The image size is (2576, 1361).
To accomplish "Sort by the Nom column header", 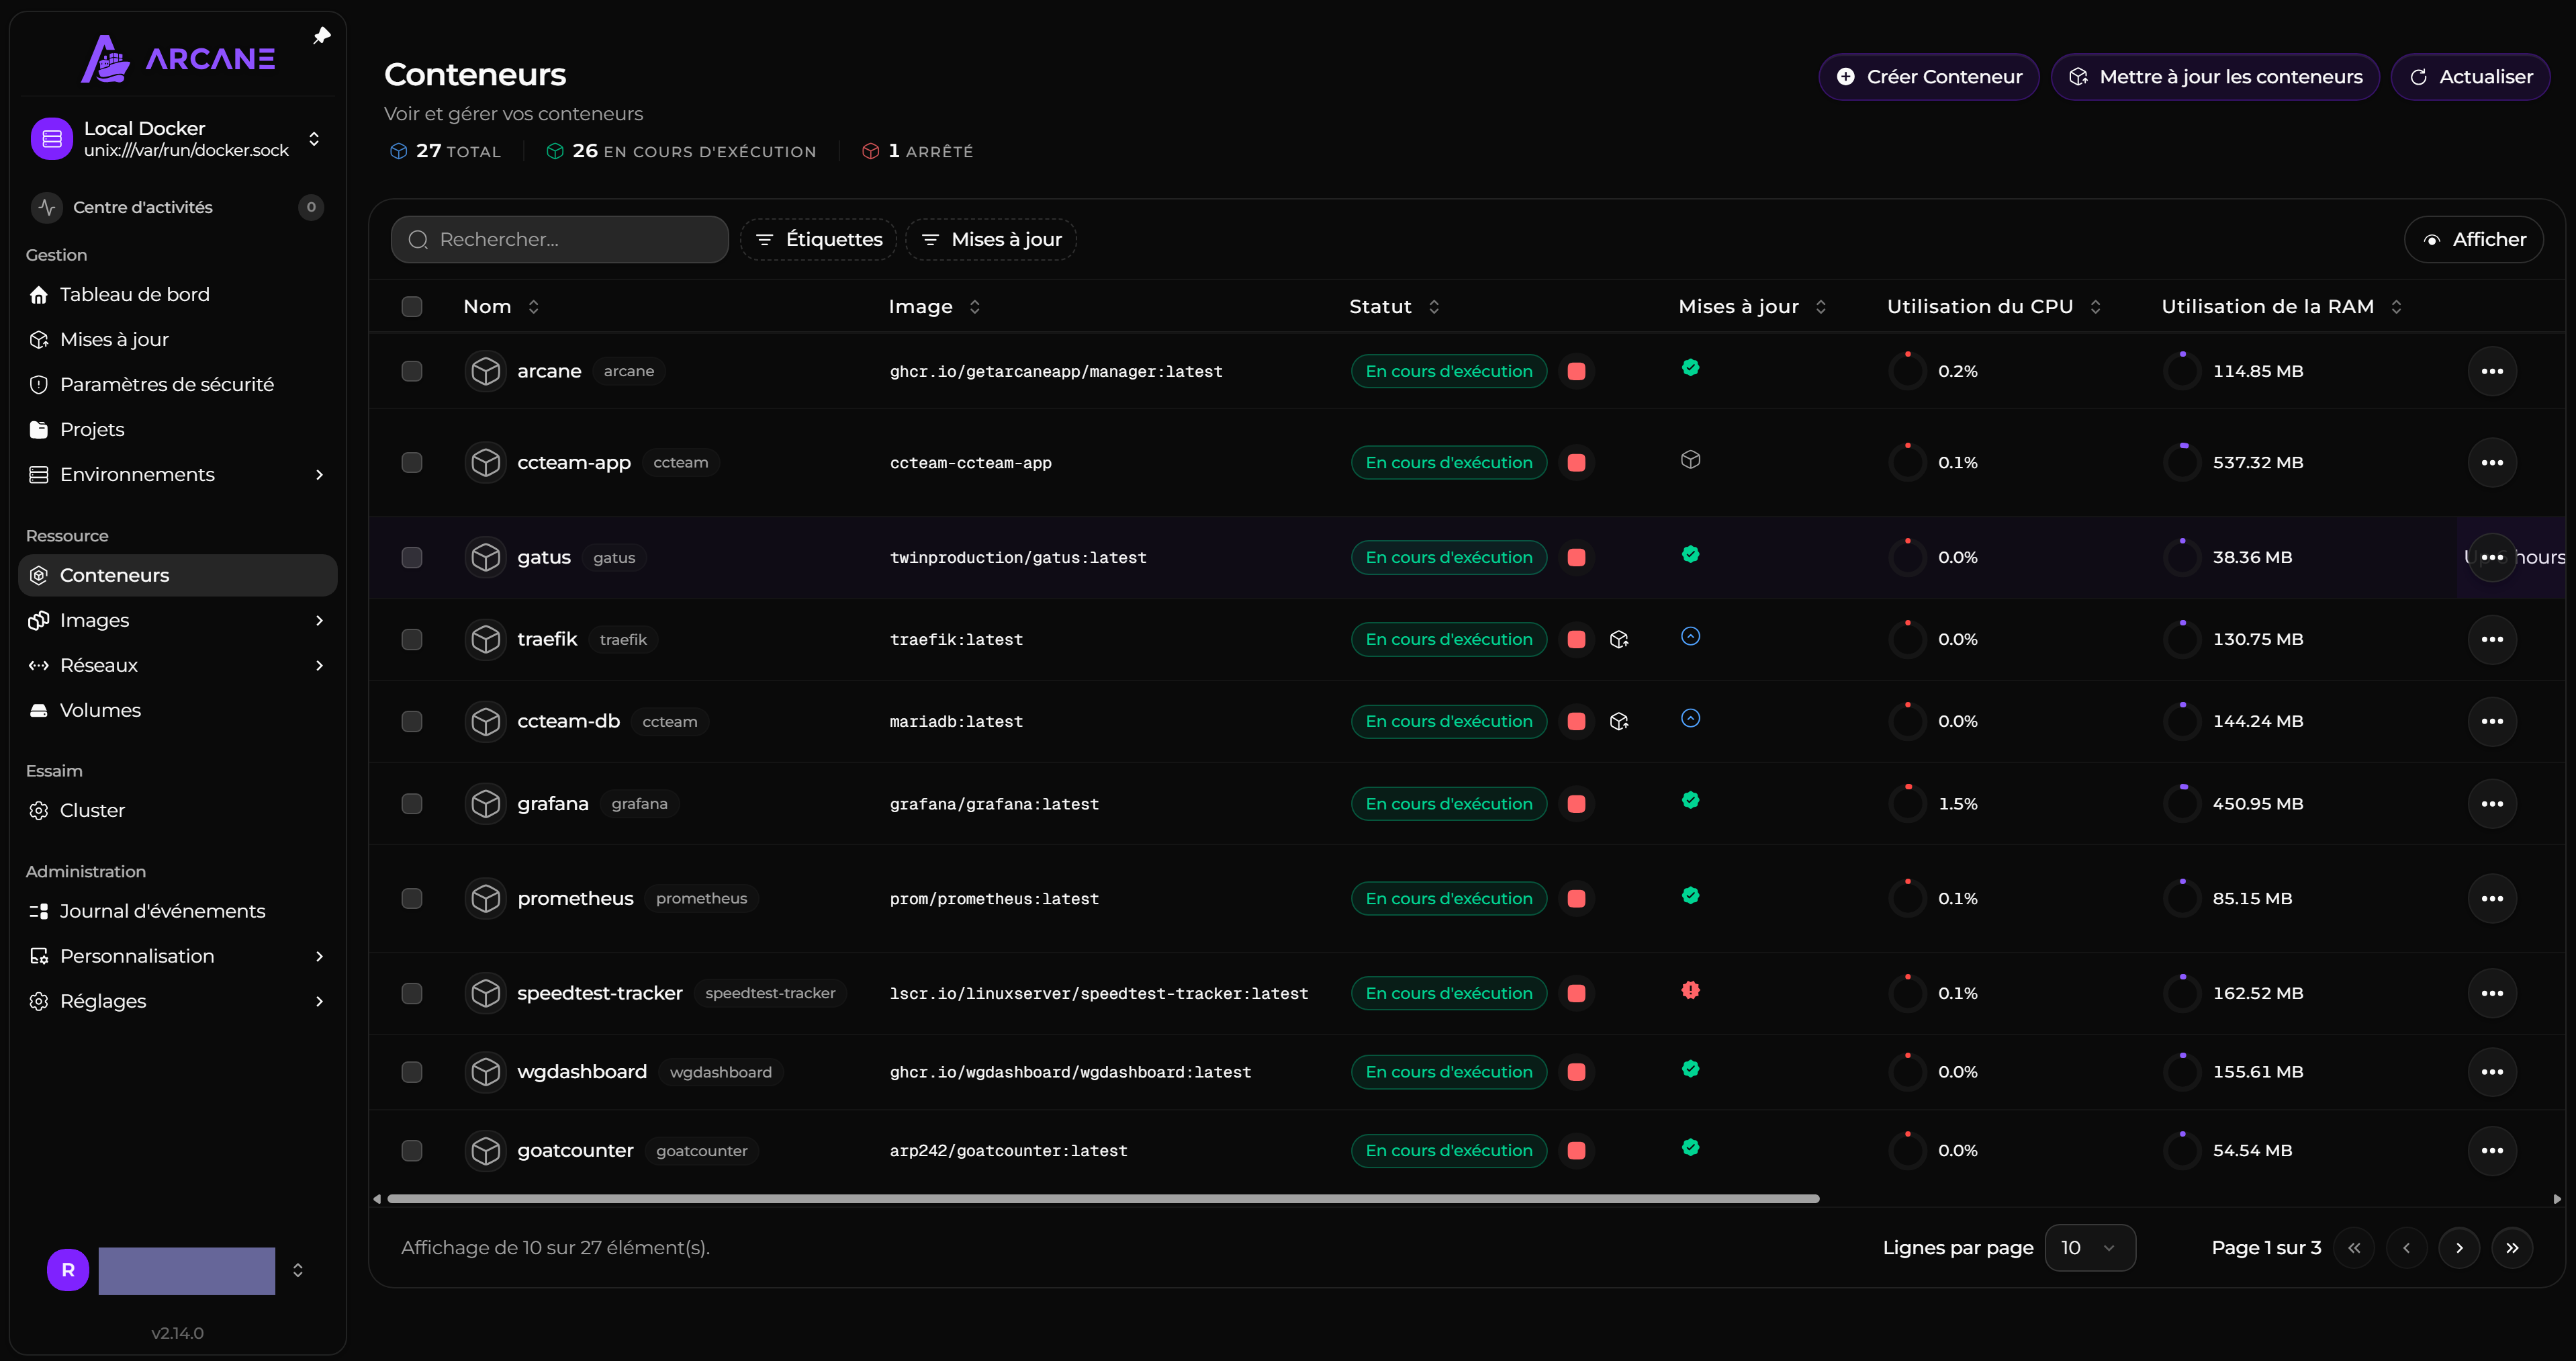I will point(501,306).
